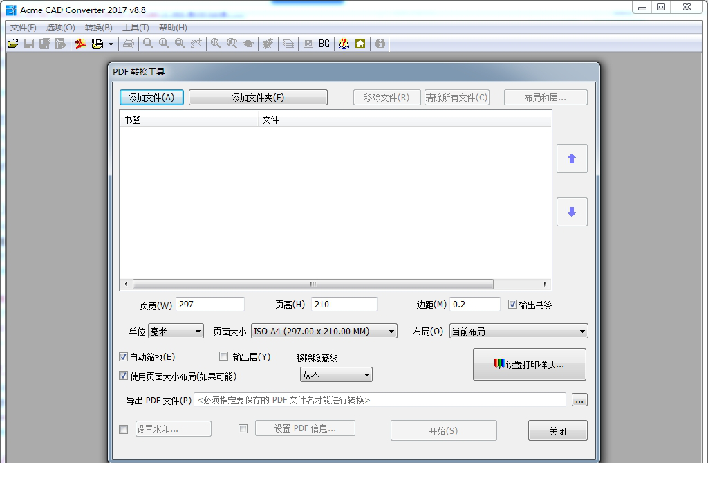This screenshot has width=708, height=481.
Task: Click the 清除所有文件(C) button
Action: pos(456,97)
